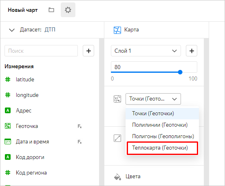This screenshot has width=225, height=186.
Task: Click the diagonal arrow size icon
Action: (x=117, y=138)
